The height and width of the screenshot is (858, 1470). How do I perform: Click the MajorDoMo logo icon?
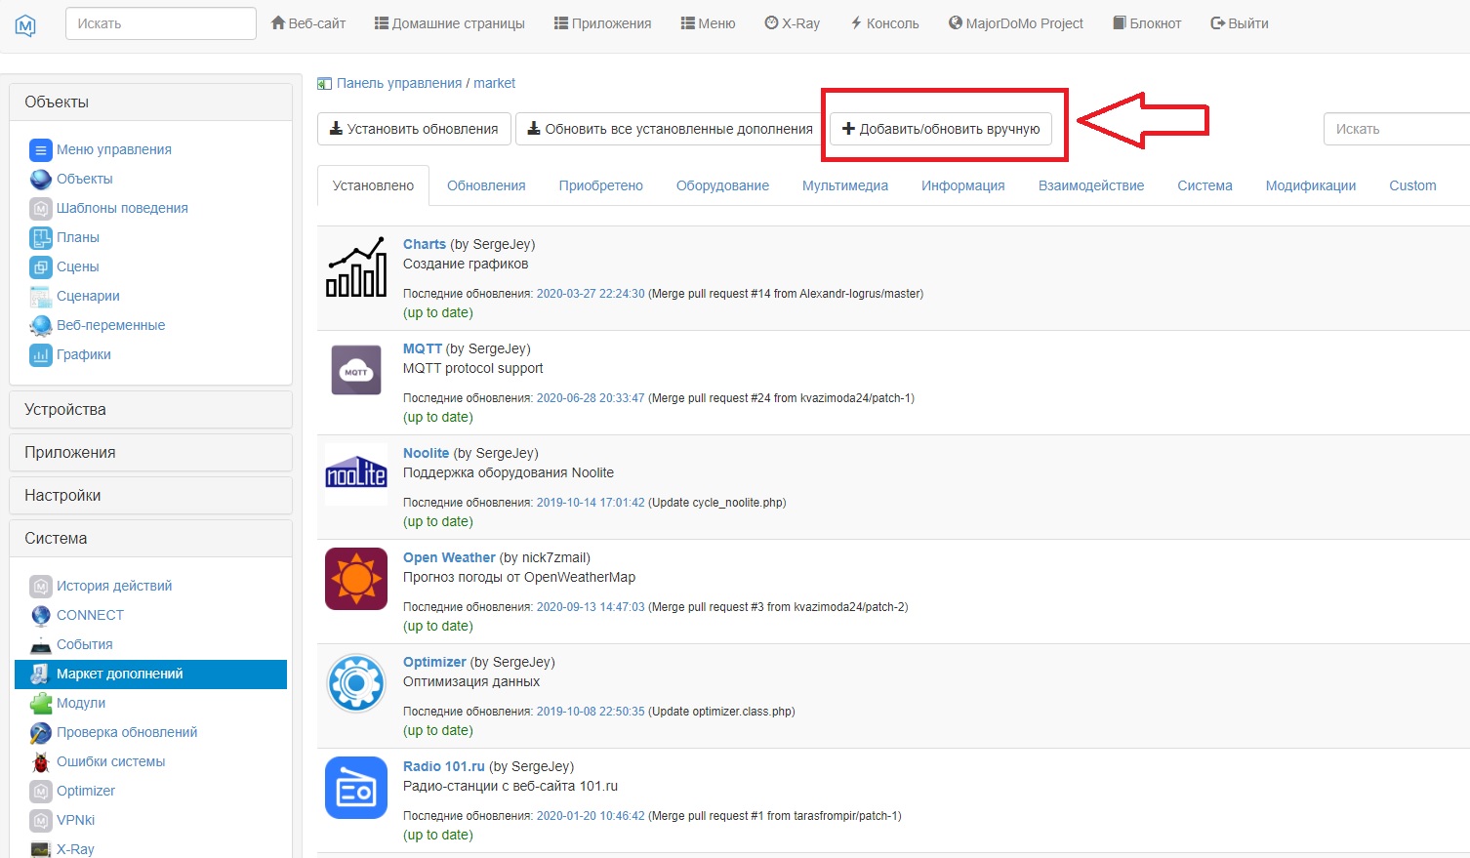26,25
